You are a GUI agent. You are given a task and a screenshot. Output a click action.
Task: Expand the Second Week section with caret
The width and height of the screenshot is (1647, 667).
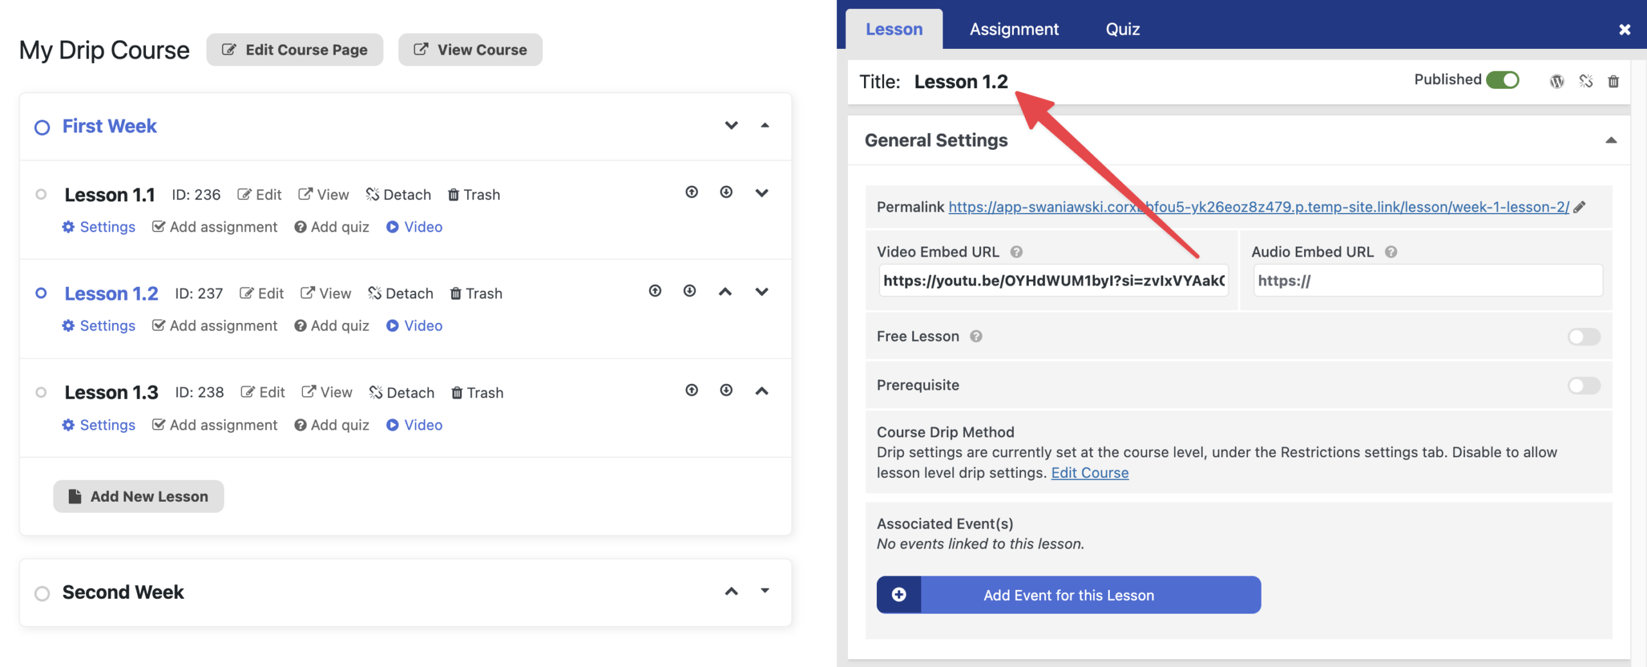pyautogui.click(x=764, y=591)
